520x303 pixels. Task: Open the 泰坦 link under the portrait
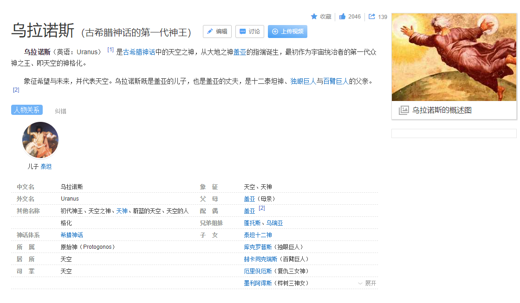(46, 166)
